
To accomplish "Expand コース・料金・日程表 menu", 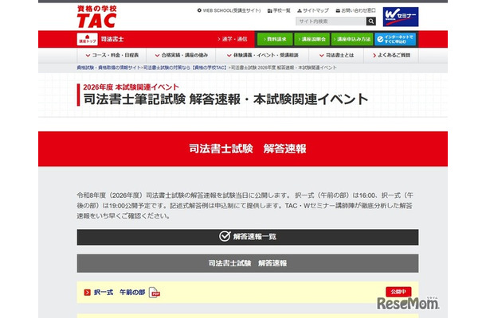I will 112,56.
